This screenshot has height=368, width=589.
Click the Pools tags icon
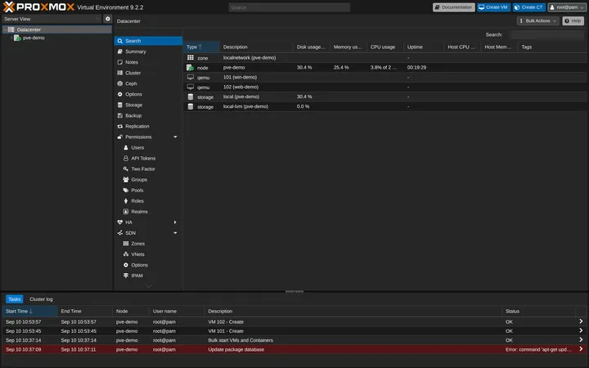[126, 191]
